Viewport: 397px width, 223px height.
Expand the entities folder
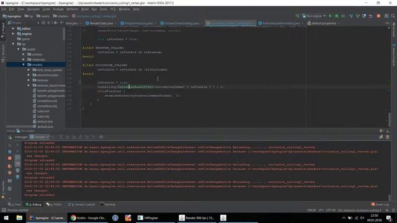tap(24, 55)
